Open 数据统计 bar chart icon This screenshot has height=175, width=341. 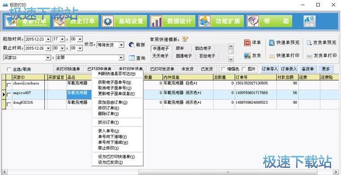(156, 21)
